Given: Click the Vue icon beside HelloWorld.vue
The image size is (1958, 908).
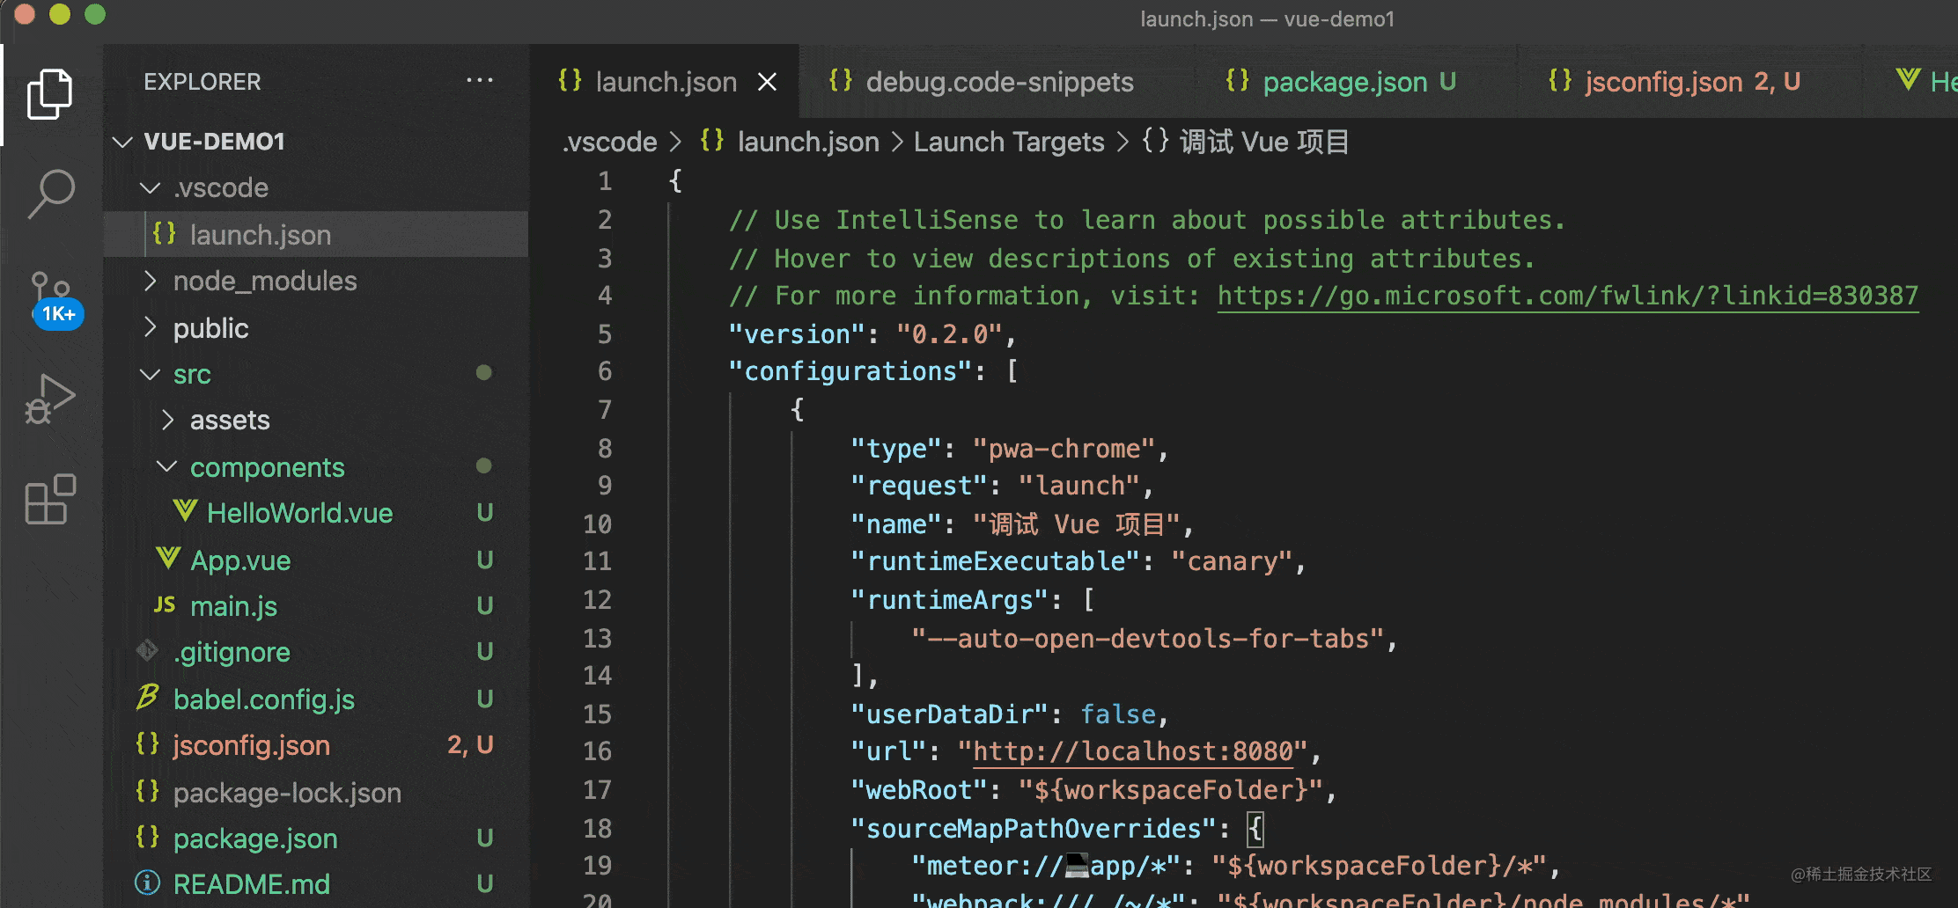Looking at the screenshot, I should [185, 512].
